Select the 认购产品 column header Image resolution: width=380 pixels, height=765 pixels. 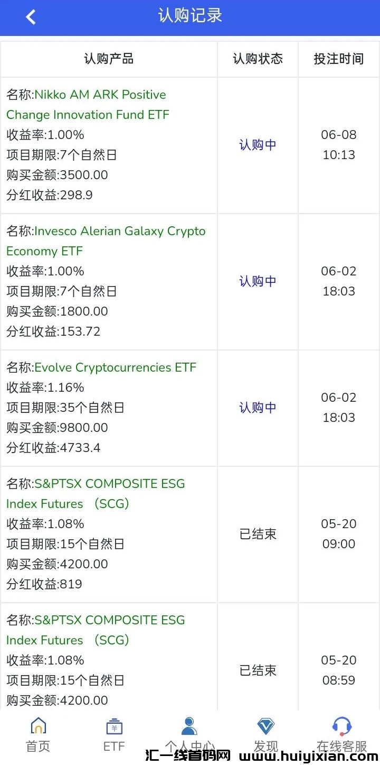coord(109,59)
